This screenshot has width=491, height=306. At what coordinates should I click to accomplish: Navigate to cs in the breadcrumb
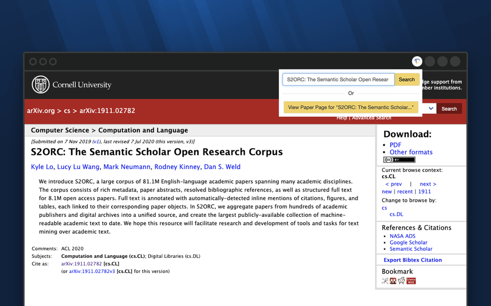pos(67,111)
